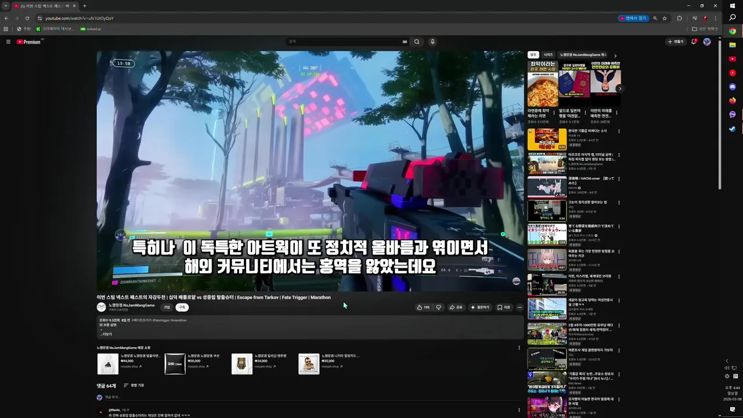Screen dimensions: 743x418
Task: Like the video (195 likes)
Action: pyautogui.click(x=423, y=307)
